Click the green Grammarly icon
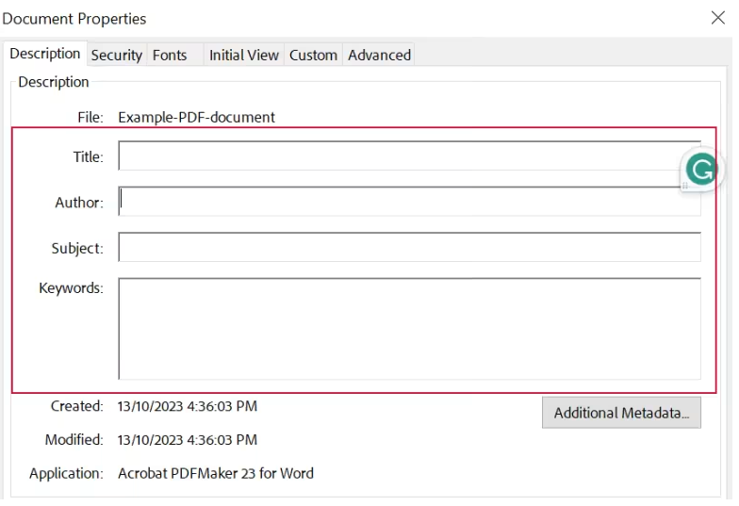739x506 pixels. 701,170
